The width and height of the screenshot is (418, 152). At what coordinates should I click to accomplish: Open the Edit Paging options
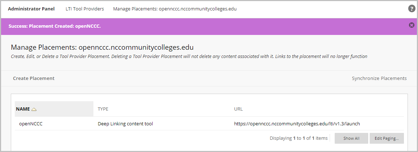click(387, 138)
